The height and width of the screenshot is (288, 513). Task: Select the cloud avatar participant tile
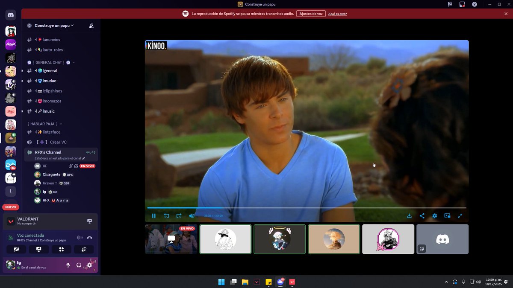[334, 239]
